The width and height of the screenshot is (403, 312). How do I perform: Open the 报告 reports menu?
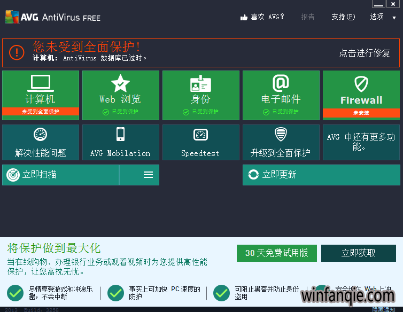(308, 17)
